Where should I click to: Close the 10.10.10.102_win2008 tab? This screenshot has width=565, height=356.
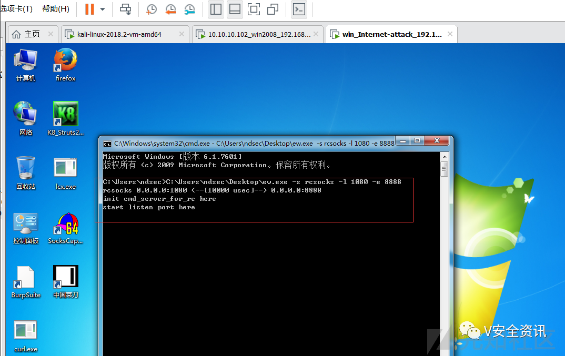(x=316, y=34)
